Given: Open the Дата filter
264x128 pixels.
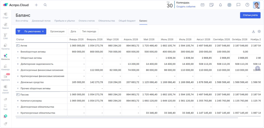Looking at the screenshot, I should (x=73, y=31).
